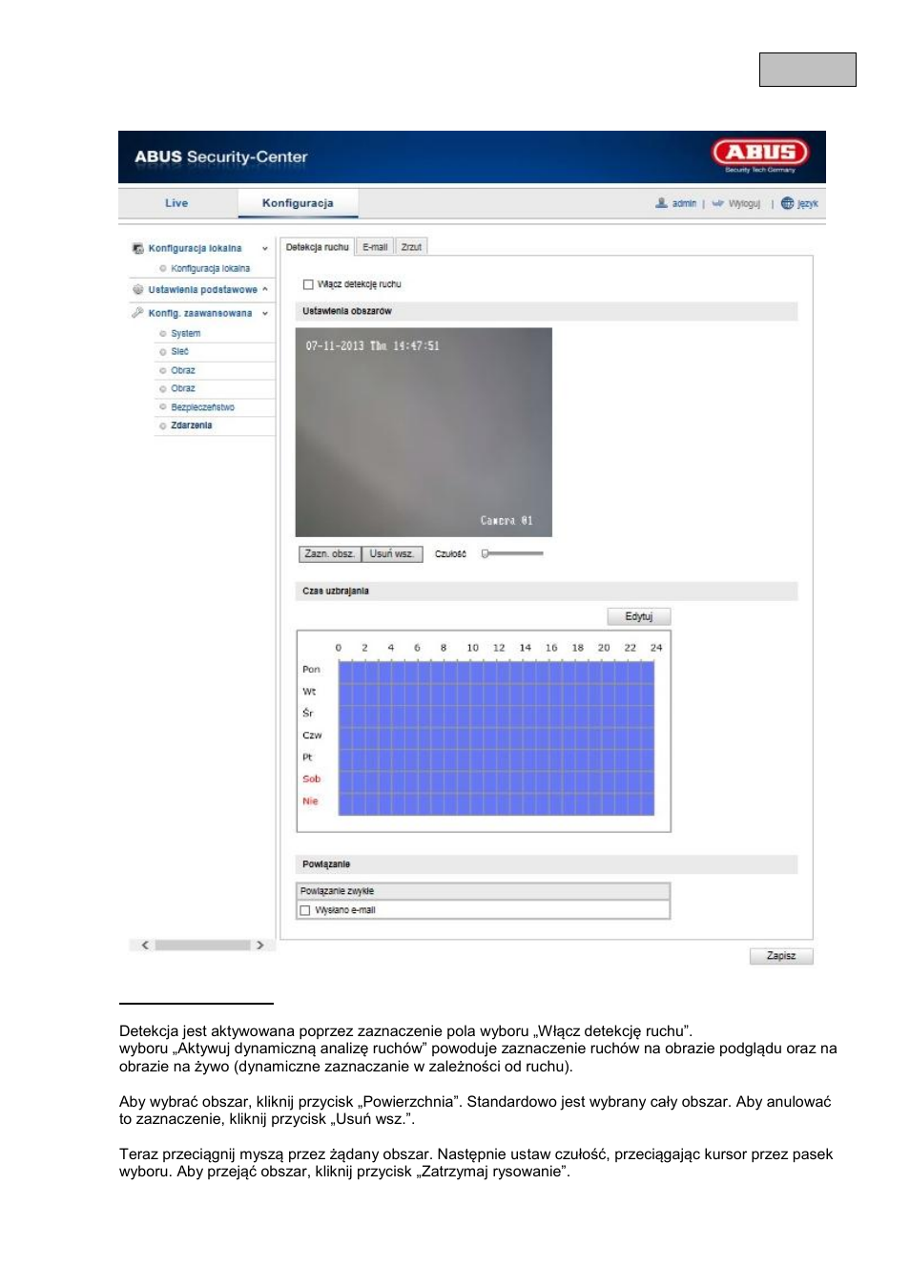Collapse the Konfiguracja lokalna section chevron
910x1288 pixels.
265,249
